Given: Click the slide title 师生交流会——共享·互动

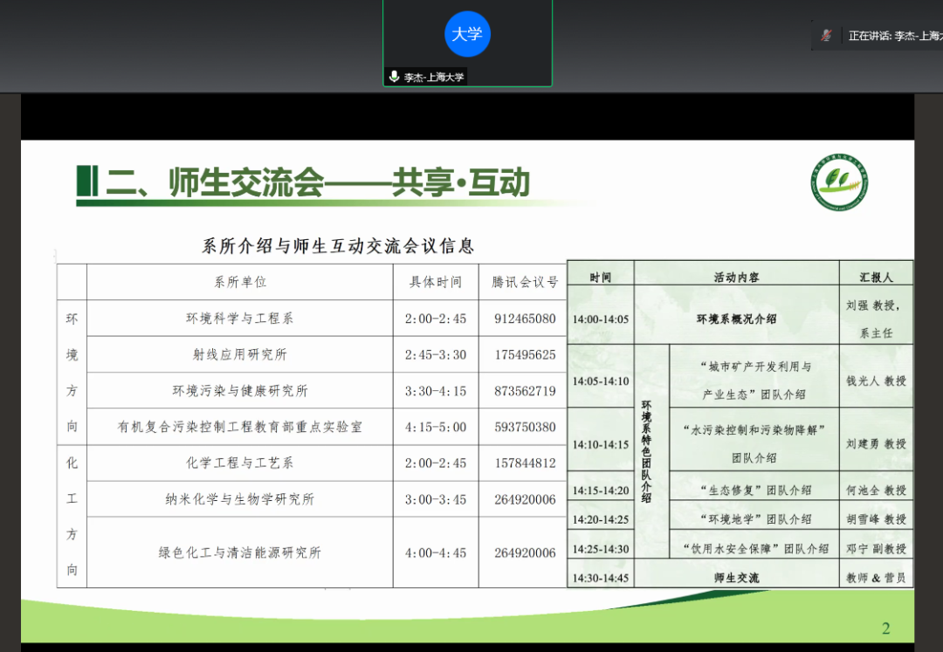Looking at the screenshot, I should click(x=318, y=182).
